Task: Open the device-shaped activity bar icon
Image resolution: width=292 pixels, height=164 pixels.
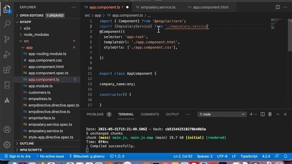Action: click(x=7, y=85)
